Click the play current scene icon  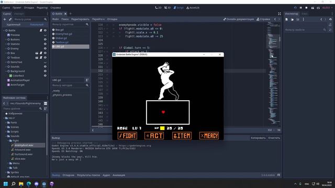pos(312,8)
